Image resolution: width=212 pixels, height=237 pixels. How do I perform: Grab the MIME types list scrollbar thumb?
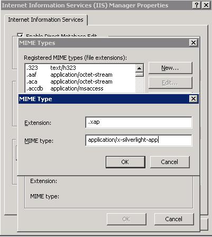(x=140, y=75)
